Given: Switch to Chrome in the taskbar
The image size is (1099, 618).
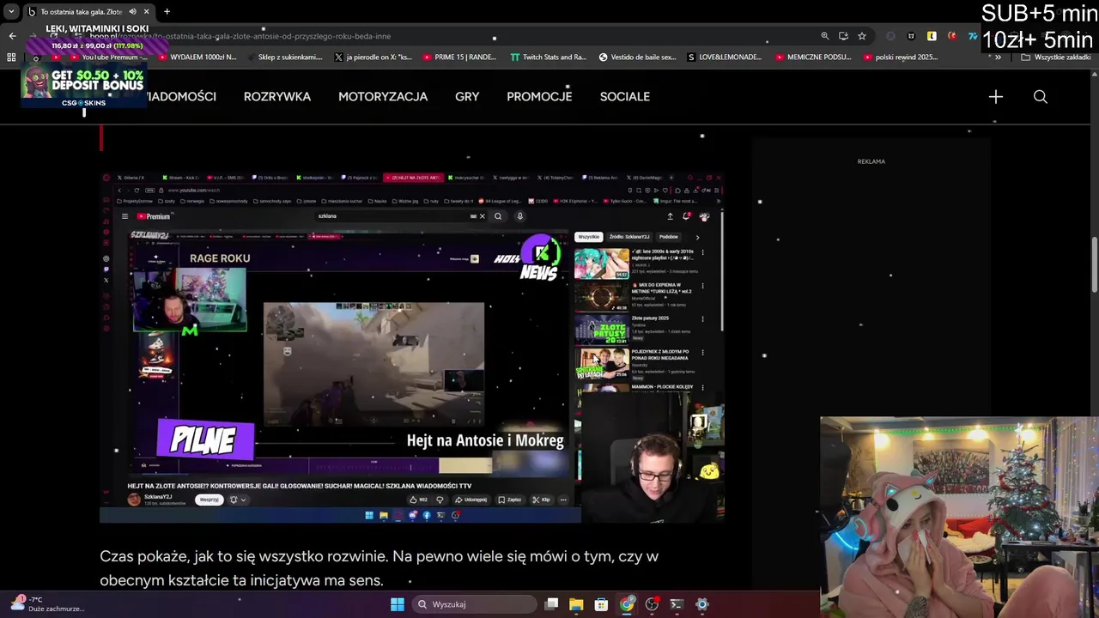Looking at the screenshot, I should pos(627,604).
